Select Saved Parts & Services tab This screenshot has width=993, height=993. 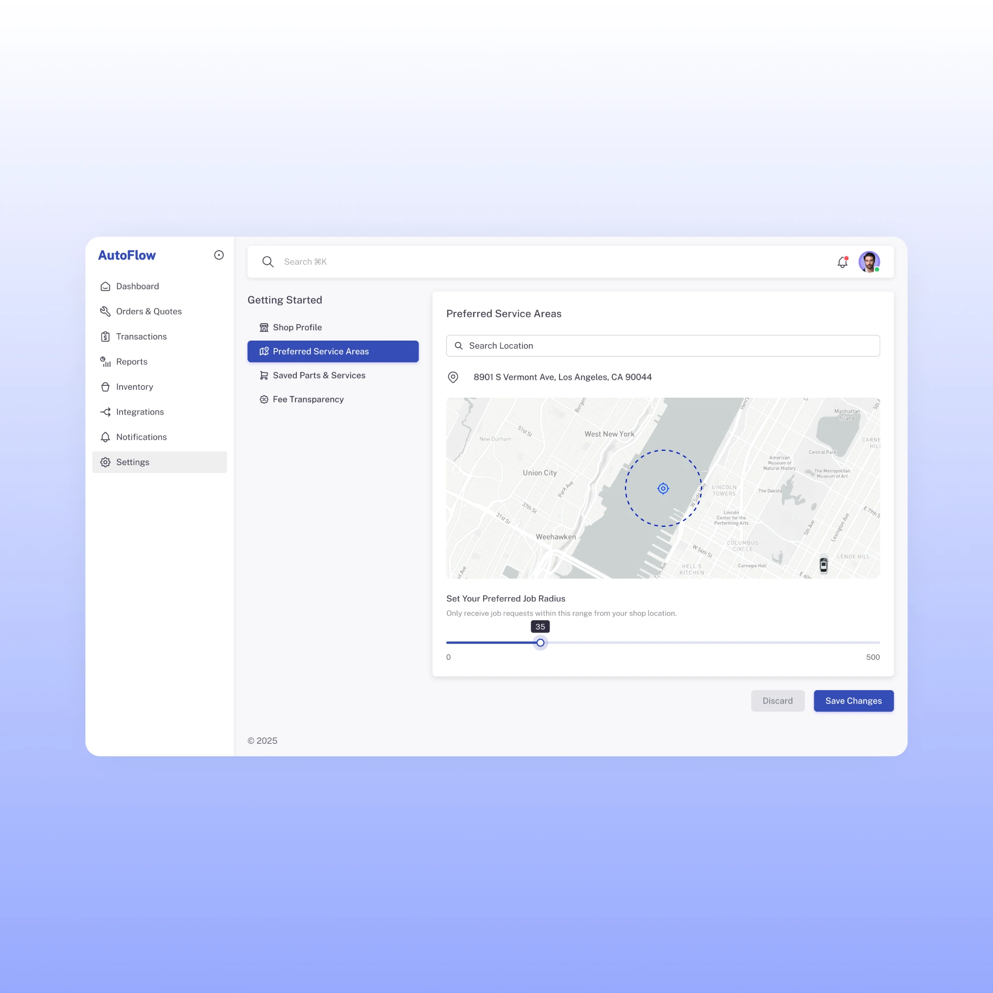pos(319,375)
